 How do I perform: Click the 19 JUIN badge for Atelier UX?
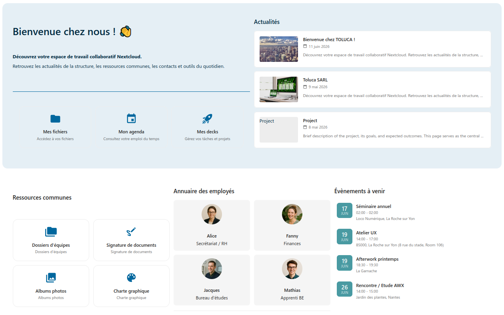click(x=344, y=236)
